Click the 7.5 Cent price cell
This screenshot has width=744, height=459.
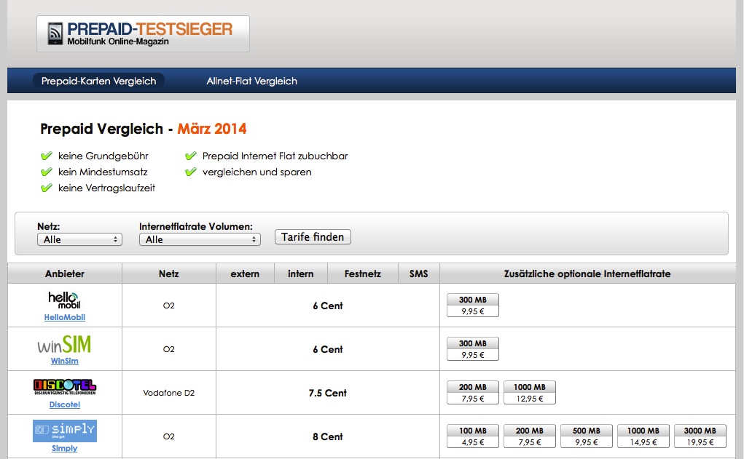(x=328, y=393)
